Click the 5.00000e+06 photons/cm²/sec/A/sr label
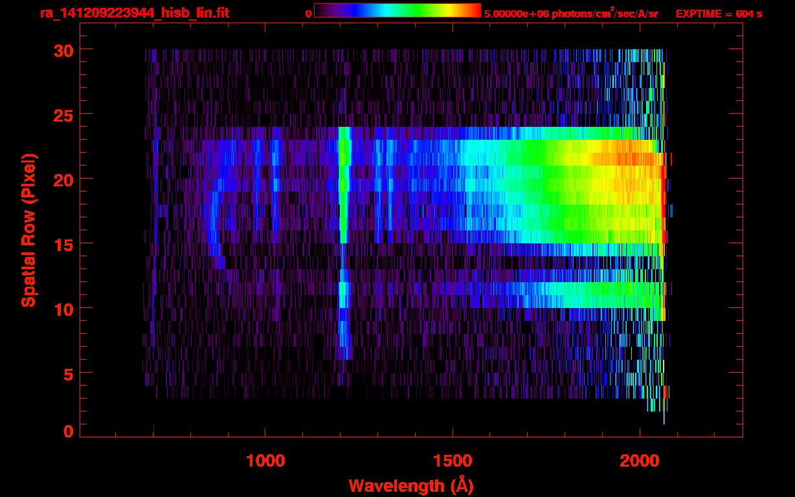 click(x=571, y=14)
